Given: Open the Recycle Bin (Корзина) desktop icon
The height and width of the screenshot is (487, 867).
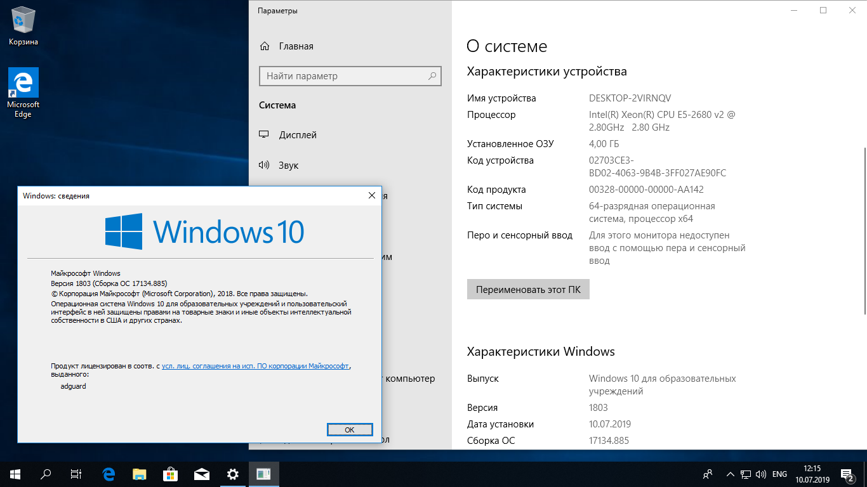Looking at the screenshot, I should [23, 25].
